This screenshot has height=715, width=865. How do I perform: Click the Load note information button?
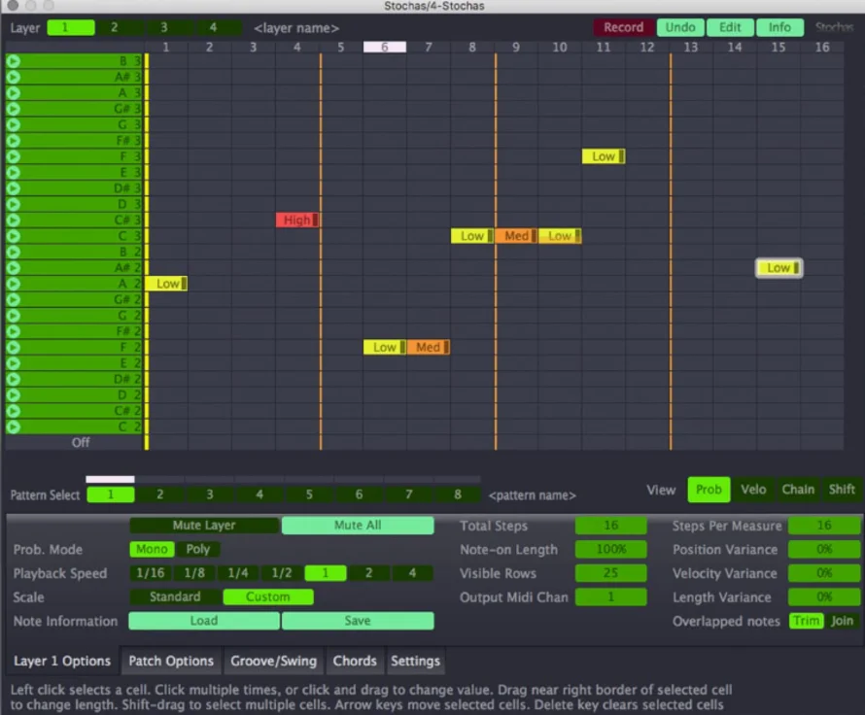pyautogui.click(x=204, y=621)
